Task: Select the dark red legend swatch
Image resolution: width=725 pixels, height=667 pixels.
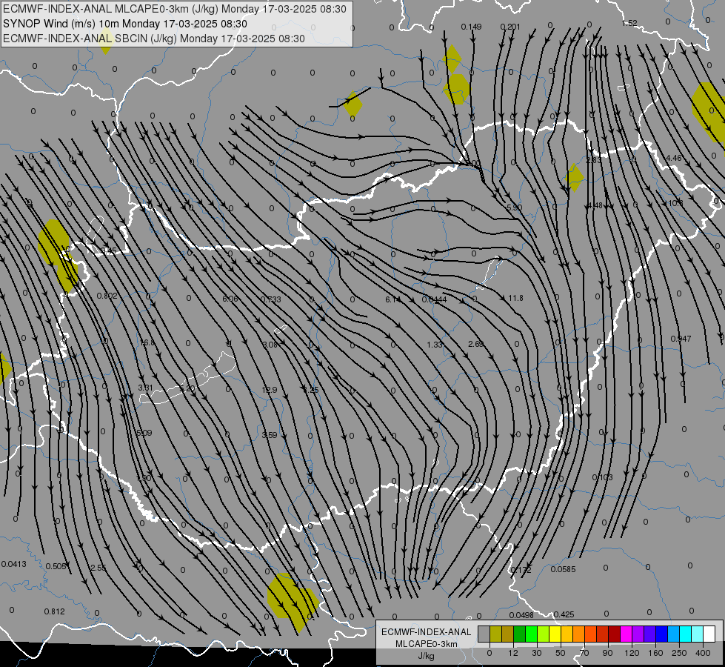Action: (x=615, y=634)
